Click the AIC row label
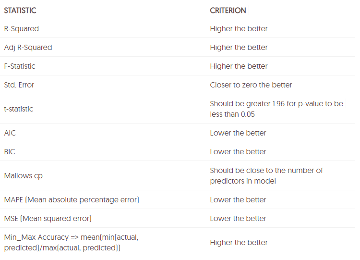This screenshot has height=260, width=360. tap(10, 133)
